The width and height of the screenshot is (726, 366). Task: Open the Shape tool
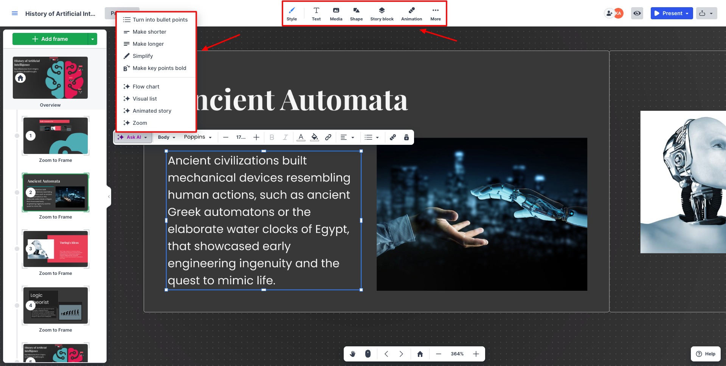point(356,14)
